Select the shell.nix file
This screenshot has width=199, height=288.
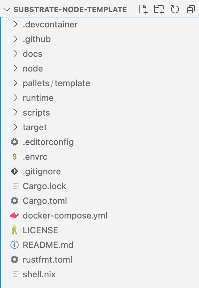(x=99, y=274)
